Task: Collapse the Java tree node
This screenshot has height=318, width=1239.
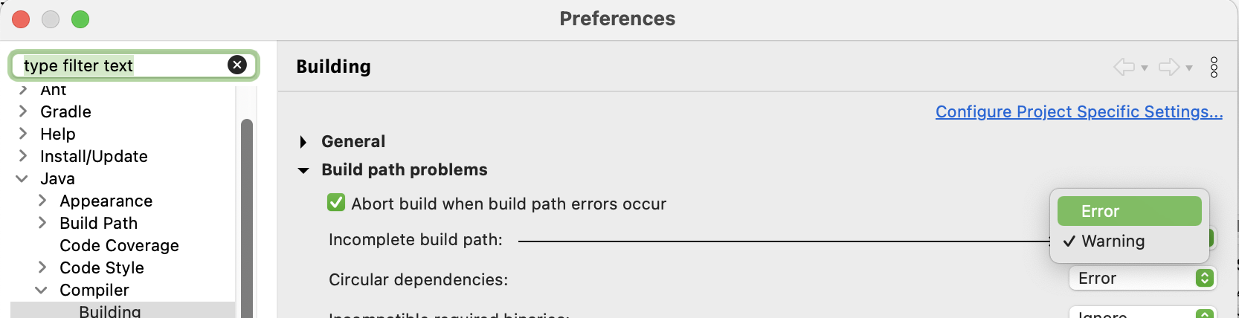Action: [x=22, y=178]
